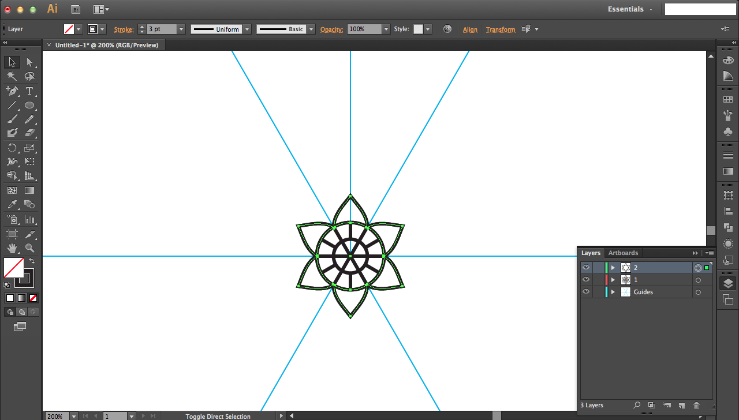Toggle visibility of layer 2
Viewport: 739px width, 420px height.
[x=586, y=267]
